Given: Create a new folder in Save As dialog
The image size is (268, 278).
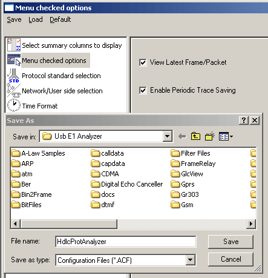Looking at the screenshot, I should point(210,136).
